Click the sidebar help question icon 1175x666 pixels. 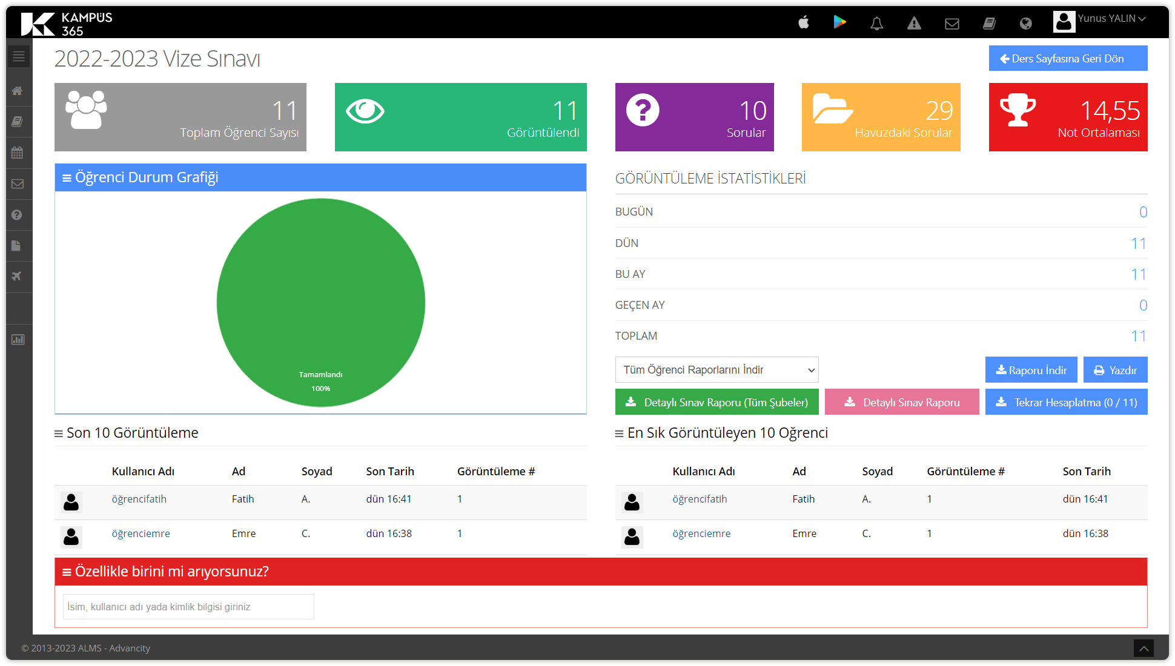tap(18, 215)
